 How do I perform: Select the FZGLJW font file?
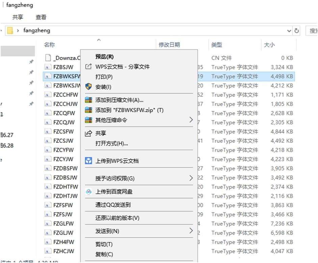(63, 233)
